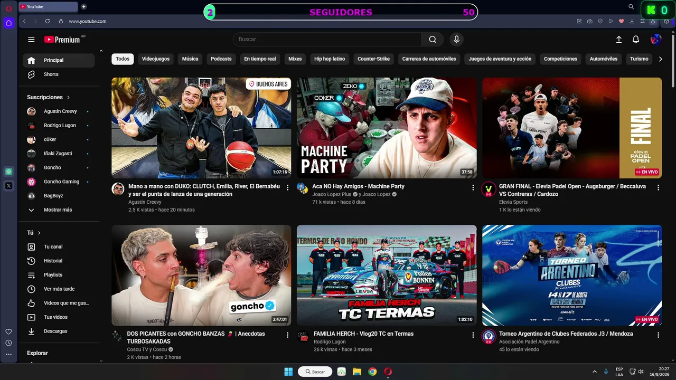Select the Música filter chip
Screen dimensions: 676x380
tap(190, 59)
